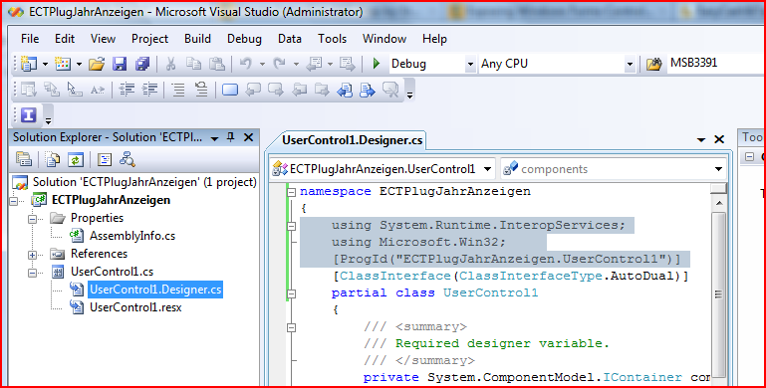
Task: Click the 'using Microsoft.Win32;' code line
Action: click(x=418, y=242)
